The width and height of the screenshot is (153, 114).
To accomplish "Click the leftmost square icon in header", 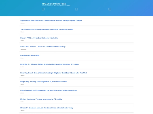I will [x=43, y=9].
